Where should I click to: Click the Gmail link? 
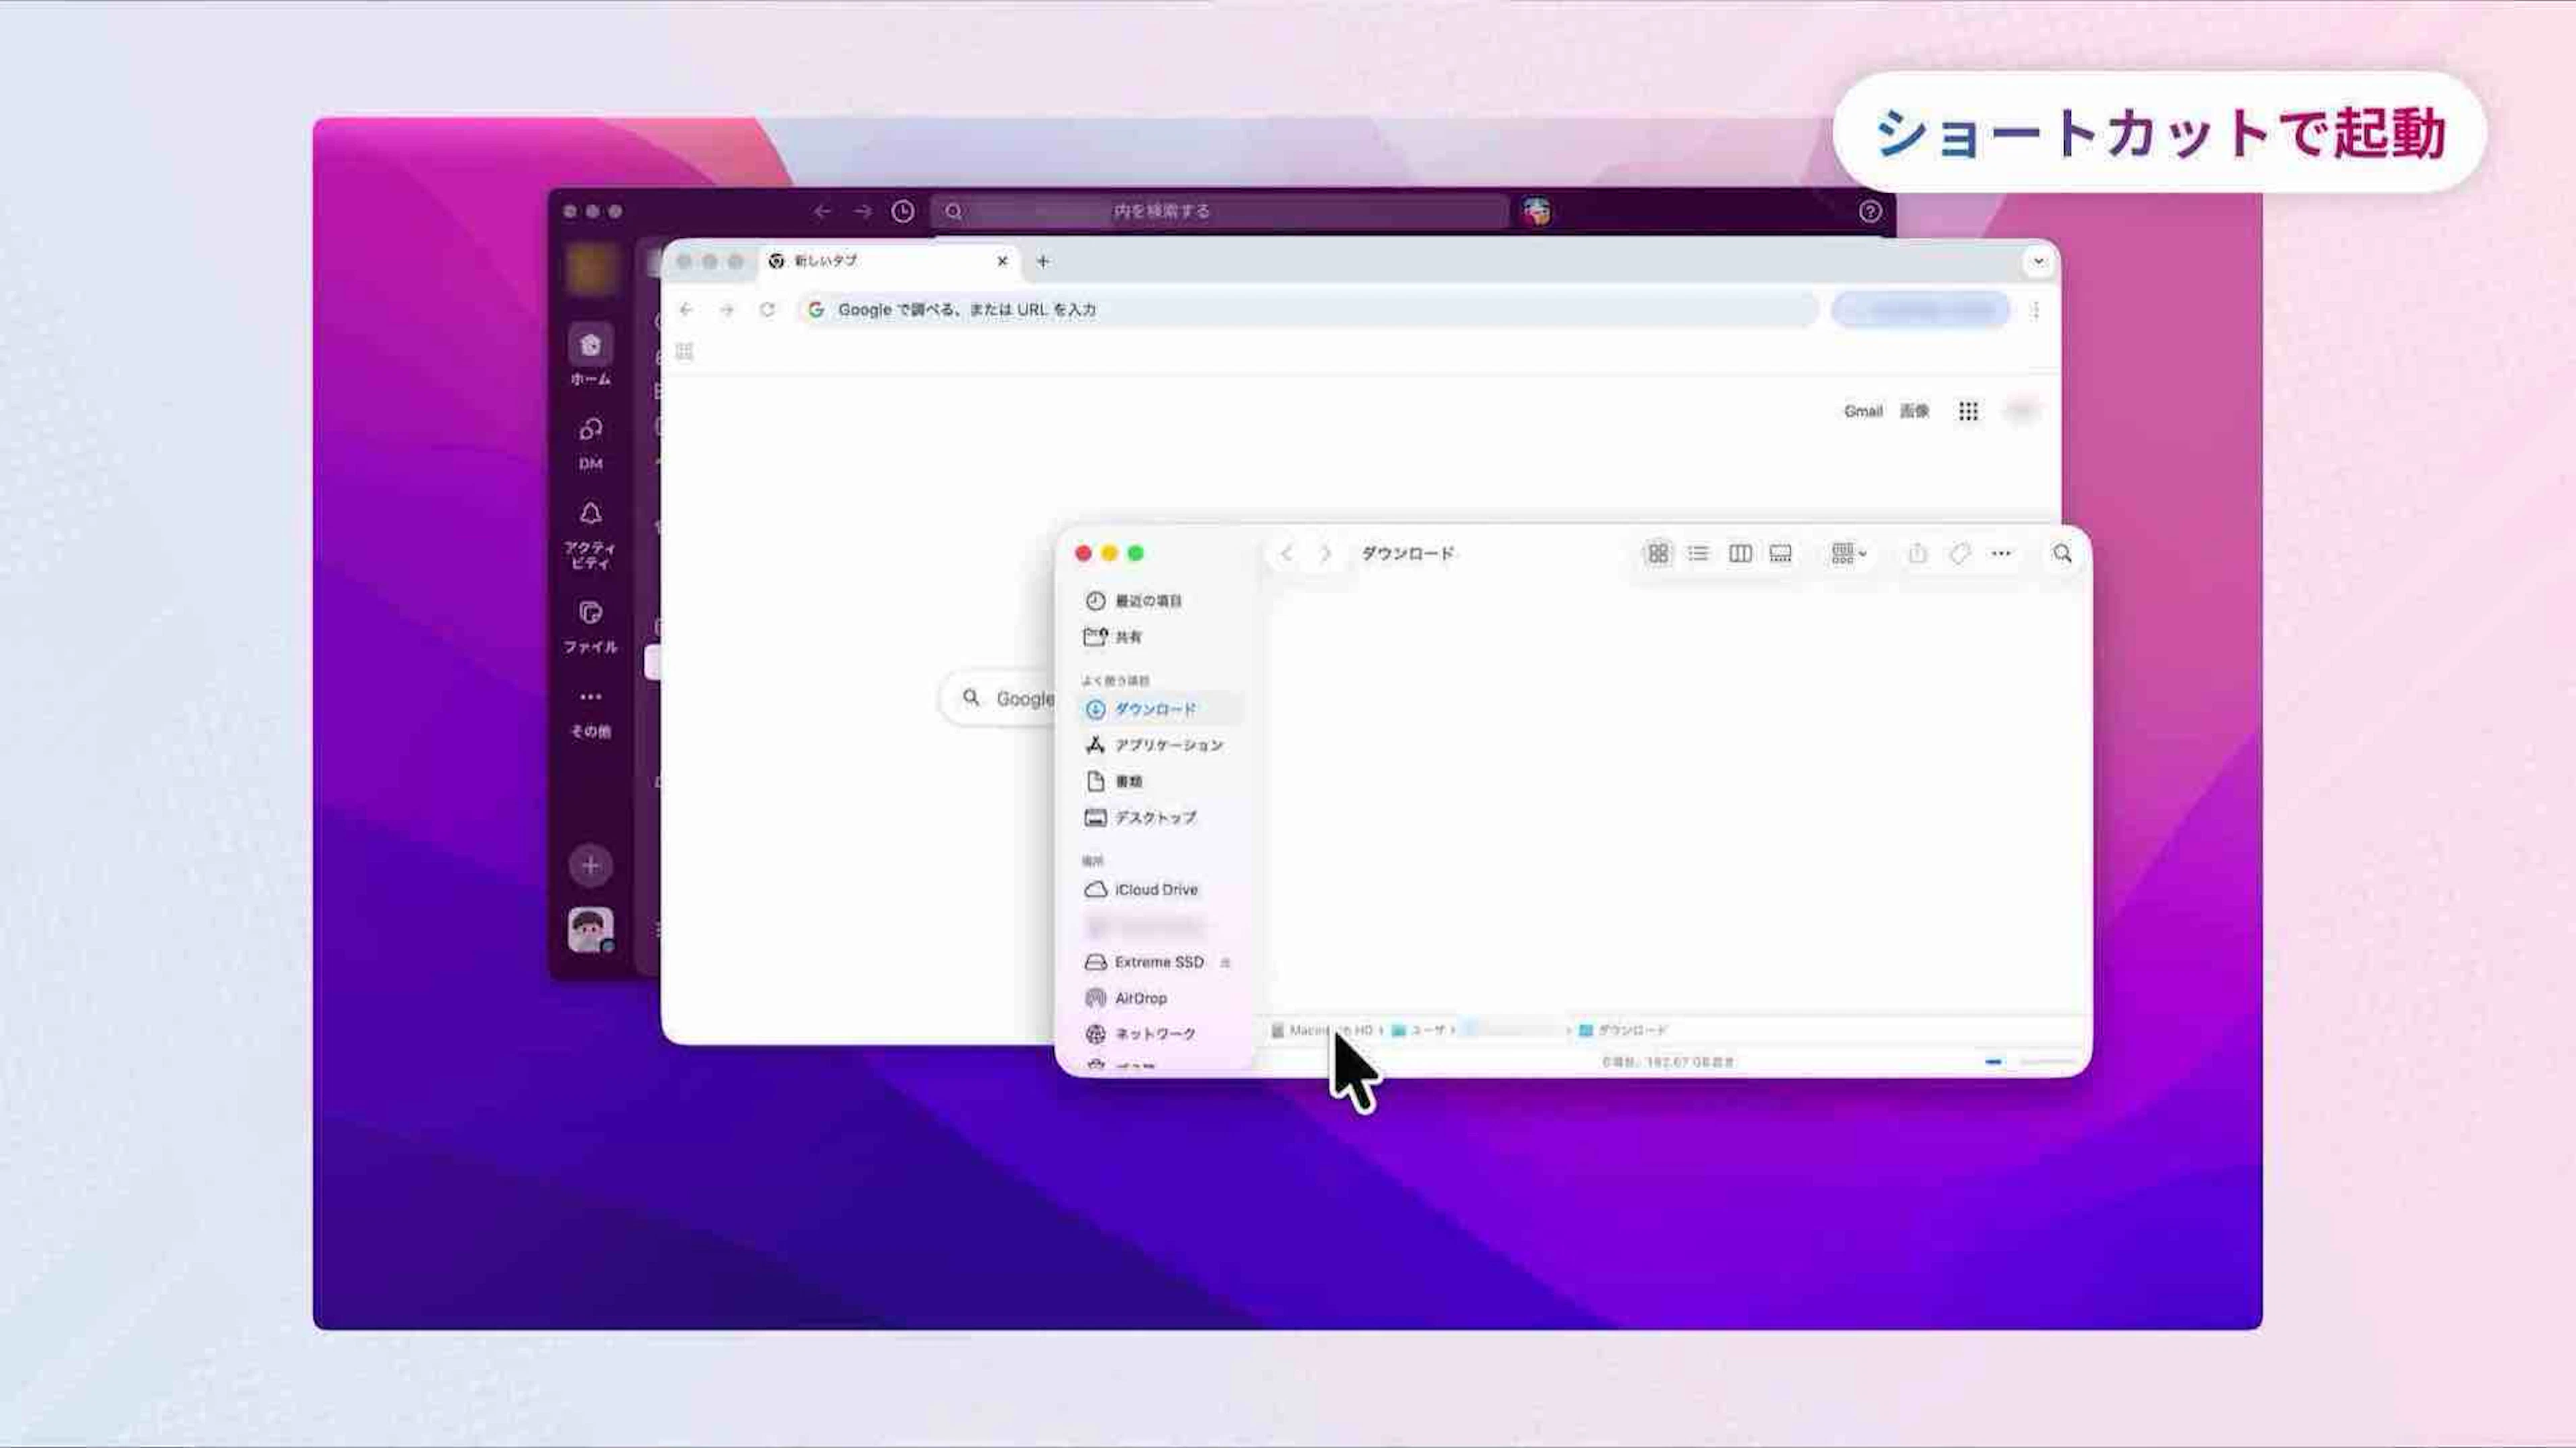(x=1862, y=411)
